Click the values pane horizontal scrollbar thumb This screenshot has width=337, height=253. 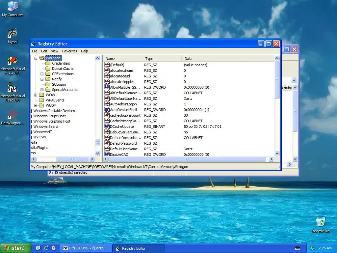187,159
